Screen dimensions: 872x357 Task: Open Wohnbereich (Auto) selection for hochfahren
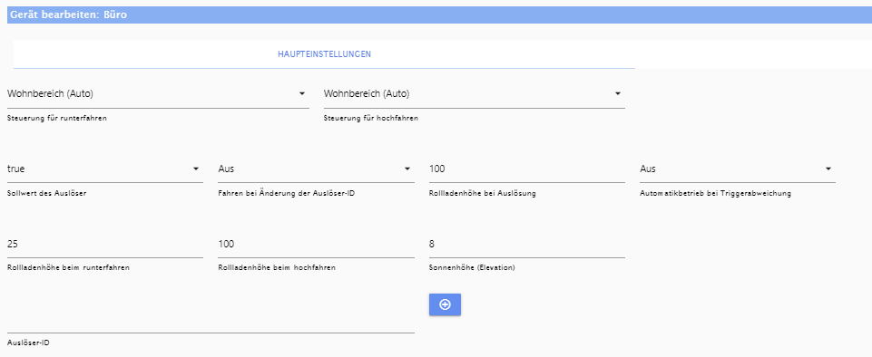[x=475, y=94]
